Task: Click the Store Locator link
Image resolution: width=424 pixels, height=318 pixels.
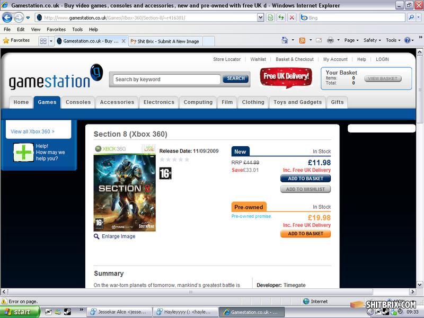Action: pyautogui.click(x=227, y=59)
